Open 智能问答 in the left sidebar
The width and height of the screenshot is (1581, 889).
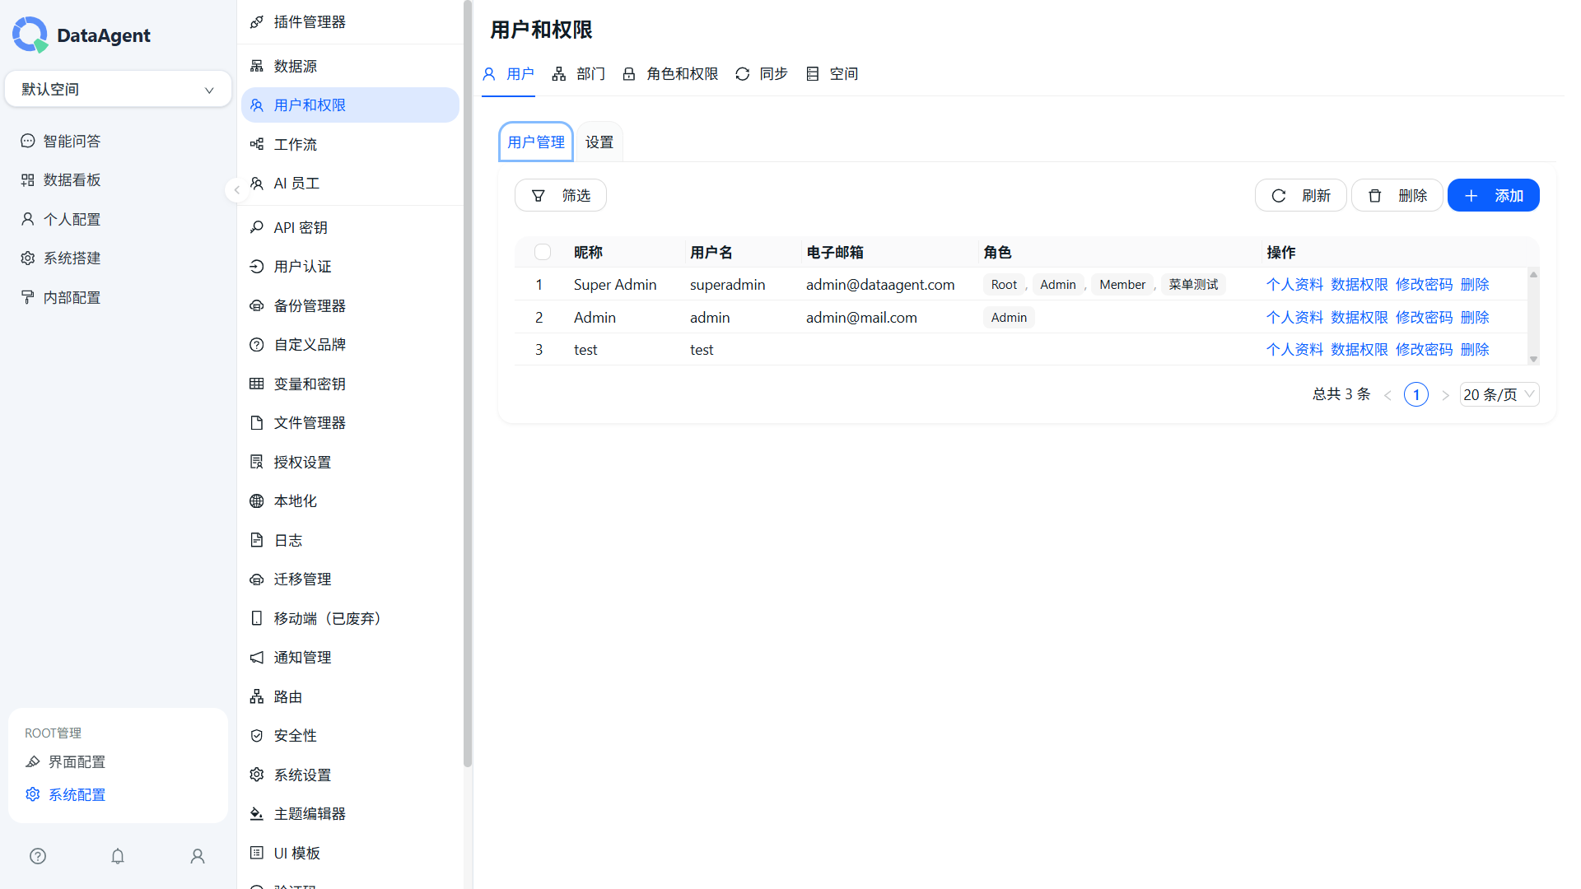(72, 142)
